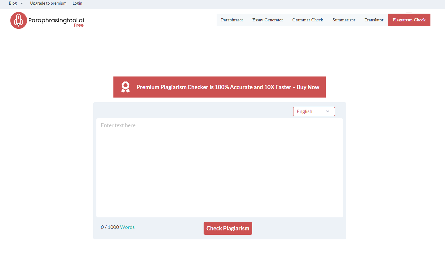Go to the Summarizer tab
The height and width of the screenshot is (253, 445).
coord(344,20)
